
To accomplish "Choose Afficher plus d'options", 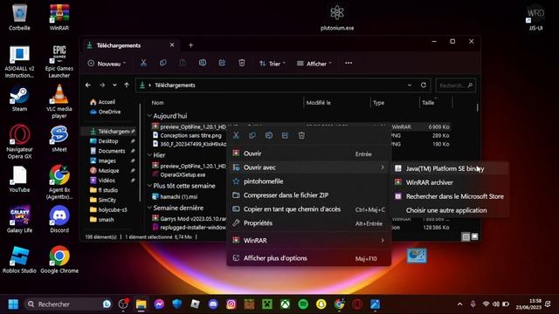I will [x=308, y=258].
